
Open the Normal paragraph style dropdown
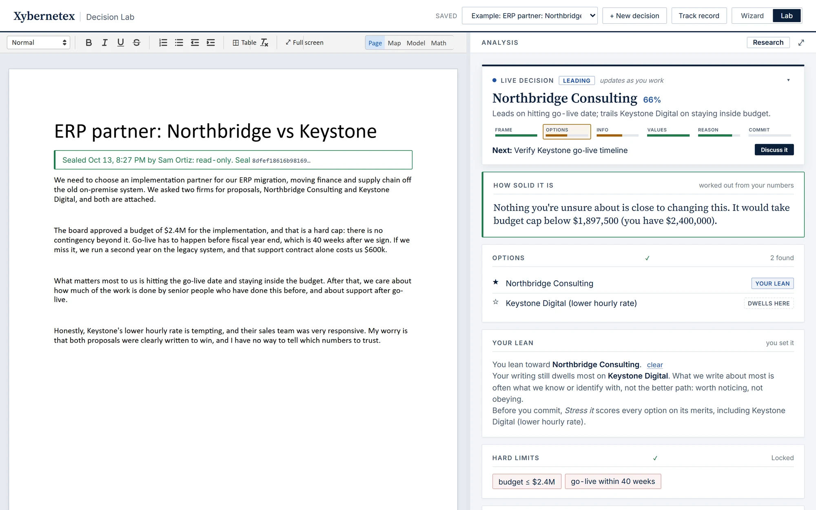tap(39, 42)
